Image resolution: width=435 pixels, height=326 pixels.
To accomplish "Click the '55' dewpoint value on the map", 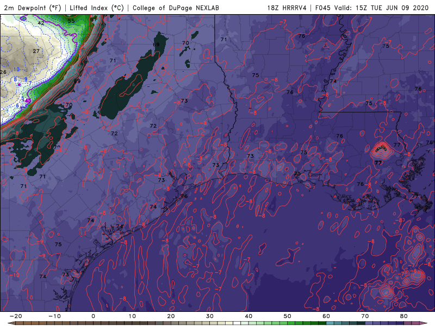I will 71,21.
